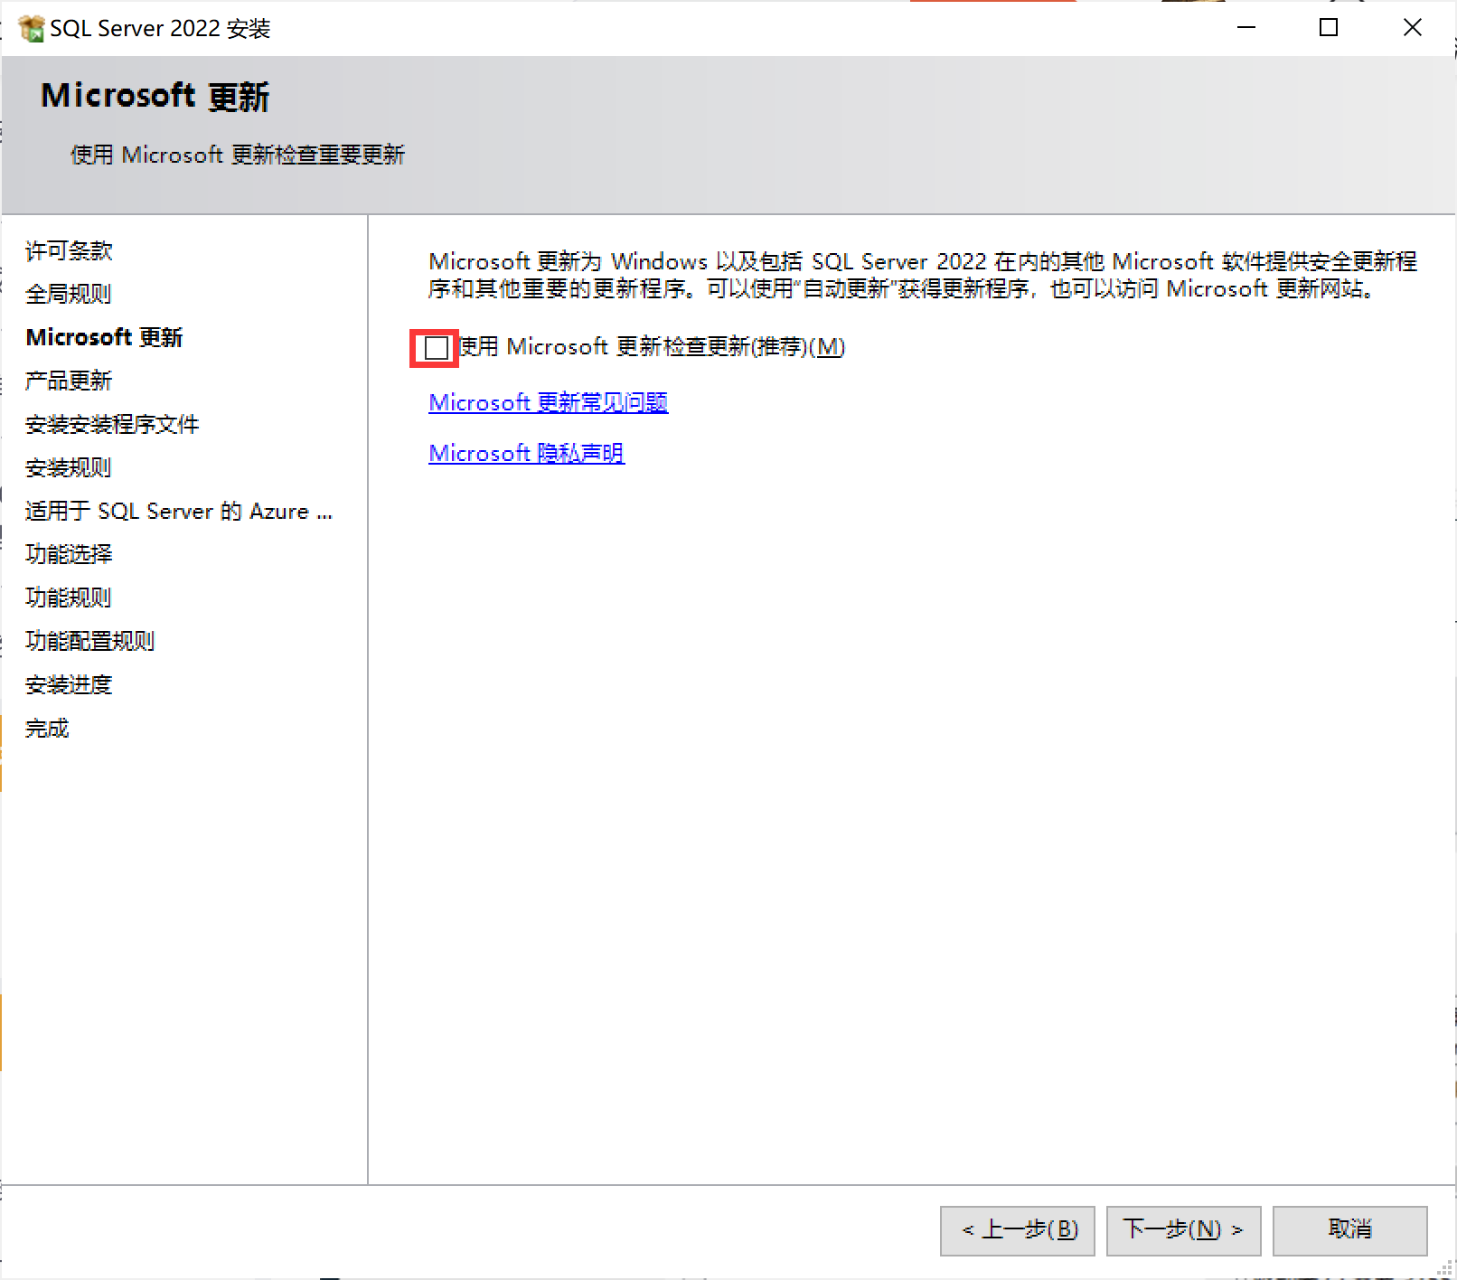The image size is (1457, 1280).
Task: Select the bold Microsoft 更新 sidebar step
Action: [x=104, y=337]
